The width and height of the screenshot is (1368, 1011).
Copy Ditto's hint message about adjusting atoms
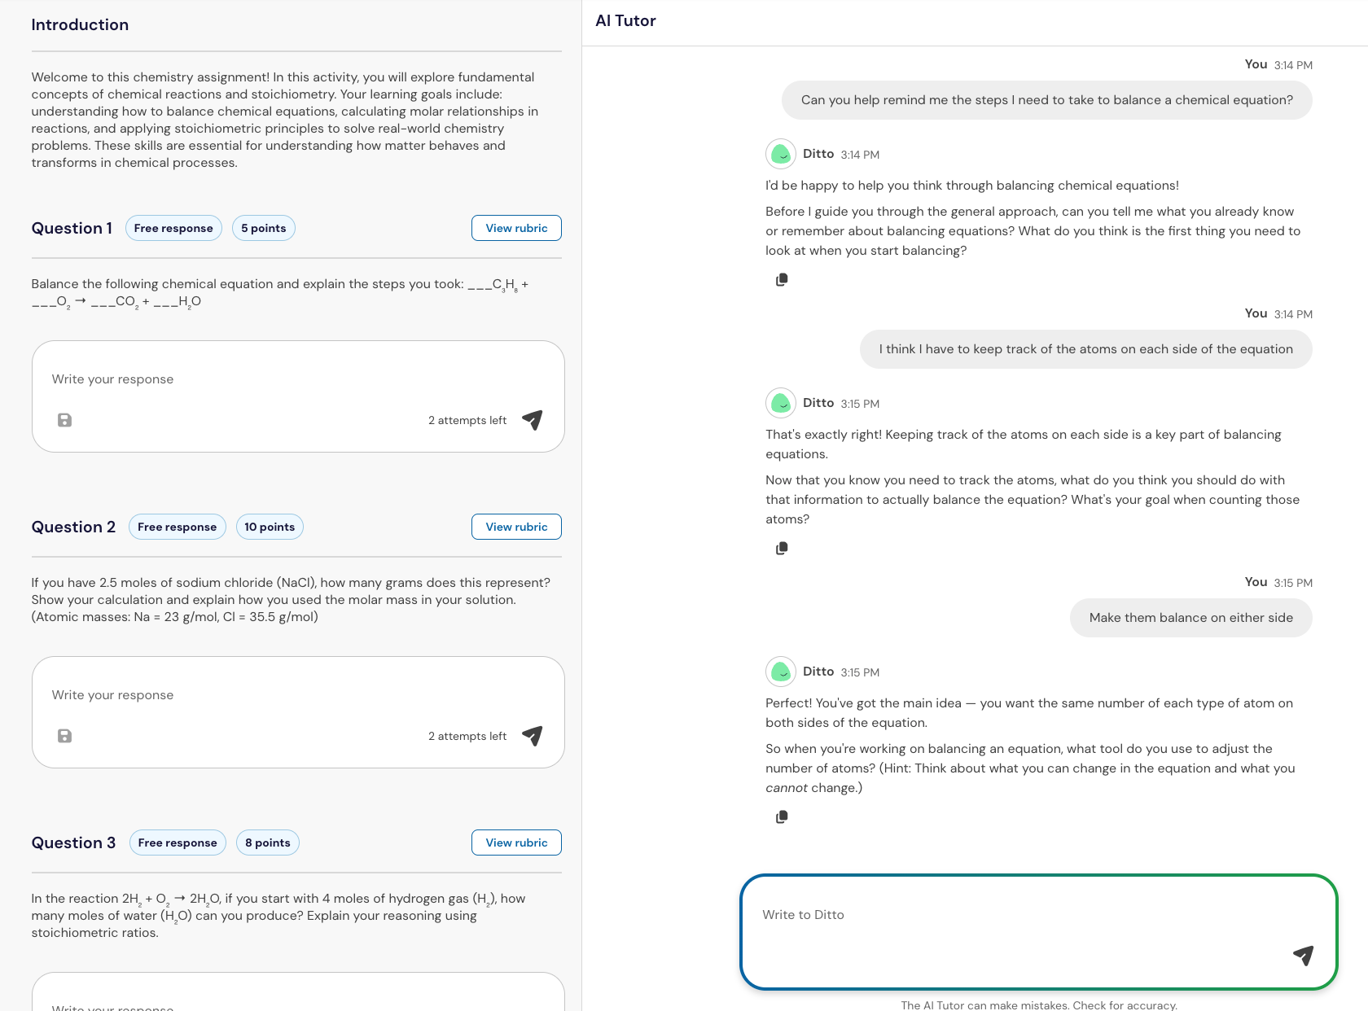pos(781,816)
